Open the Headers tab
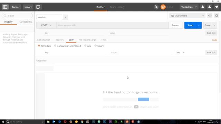 (59, 40)
